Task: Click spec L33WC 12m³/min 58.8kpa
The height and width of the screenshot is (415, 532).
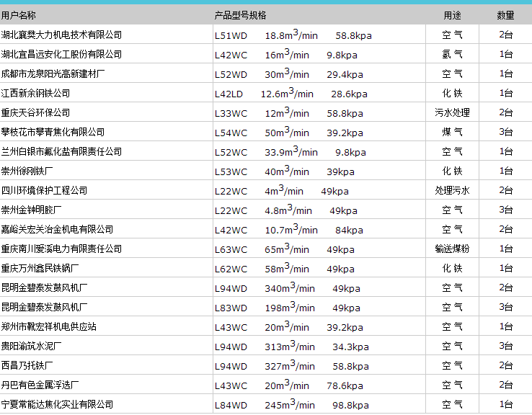Action: (289, 113)
